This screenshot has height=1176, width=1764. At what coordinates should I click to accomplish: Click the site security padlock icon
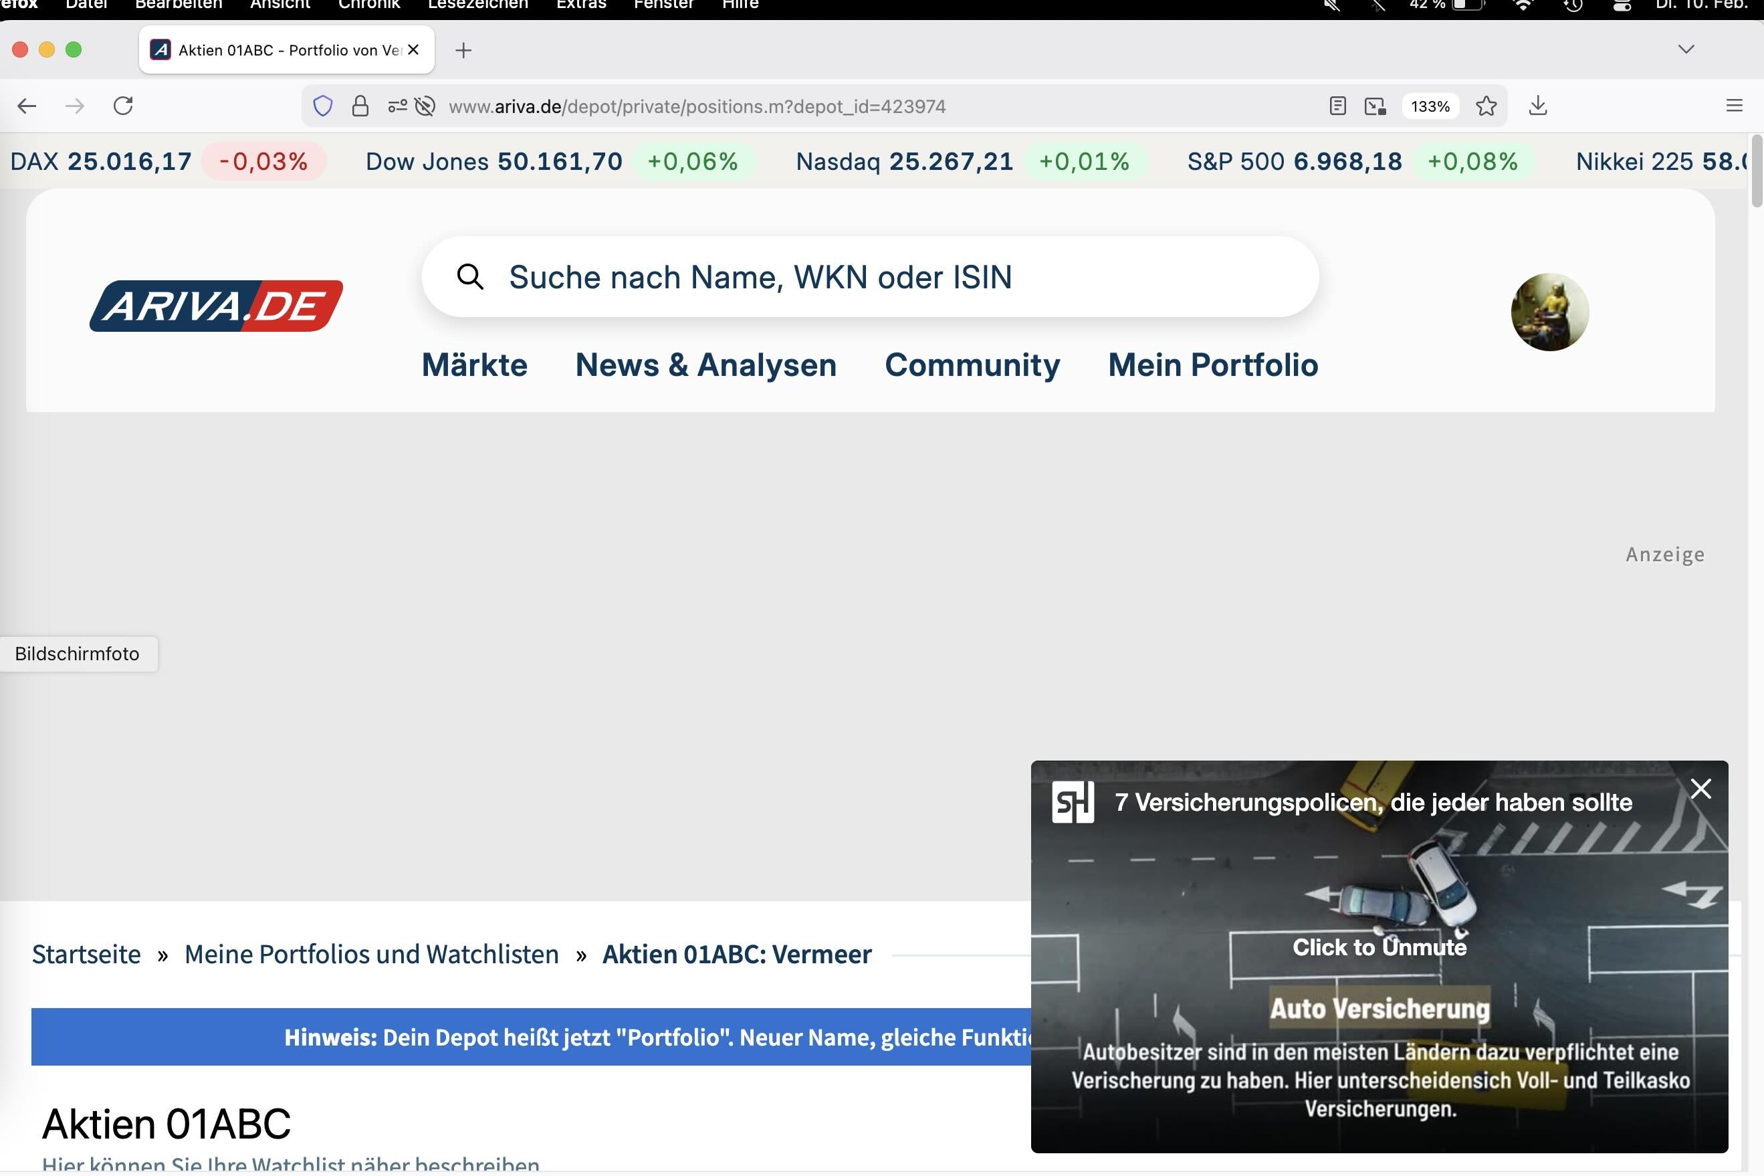(360, 106)
